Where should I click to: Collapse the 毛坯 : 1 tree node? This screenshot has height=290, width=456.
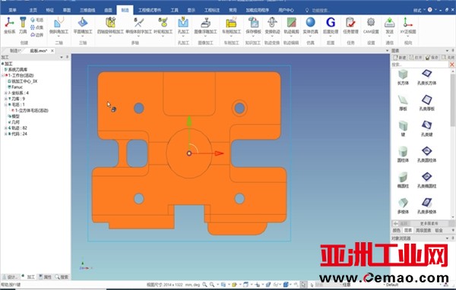(5, 105)
